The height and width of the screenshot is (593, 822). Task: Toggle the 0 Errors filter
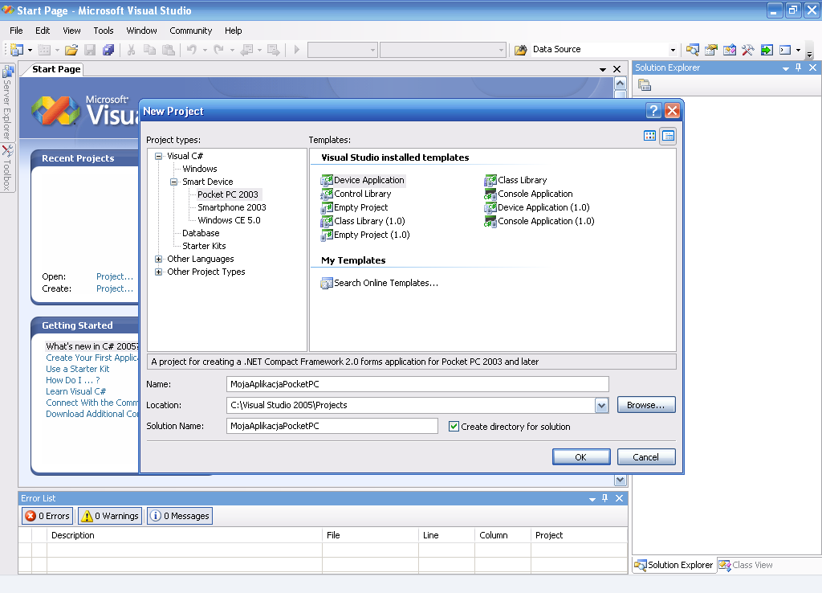pyautogui.click(x=47, y=516)
